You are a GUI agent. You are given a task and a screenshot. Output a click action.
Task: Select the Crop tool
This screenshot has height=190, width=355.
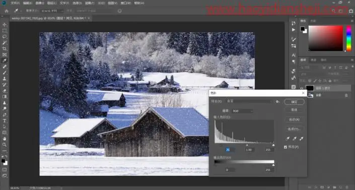tap(5, 48)
